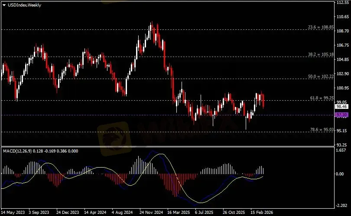Click the 6 Jul 2025 date label

pos(204,212)
